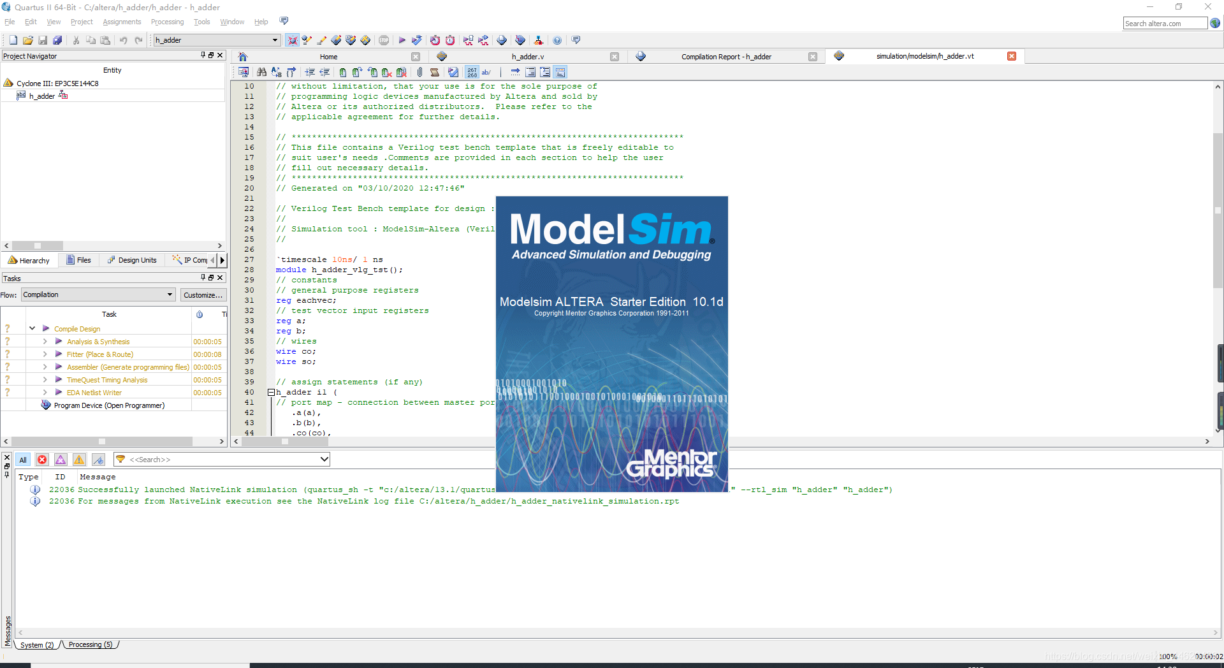The height and width of the screenshot is (668, 1224).
Task: Open the Programmer icon in the main toolbar
Action: pos(520,40)
